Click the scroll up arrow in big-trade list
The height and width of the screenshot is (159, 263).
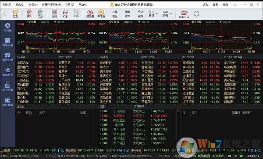[178, 110]
